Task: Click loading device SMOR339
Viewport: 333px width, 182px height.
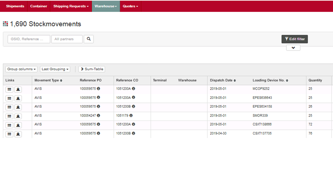Action: tap(260, 116)
